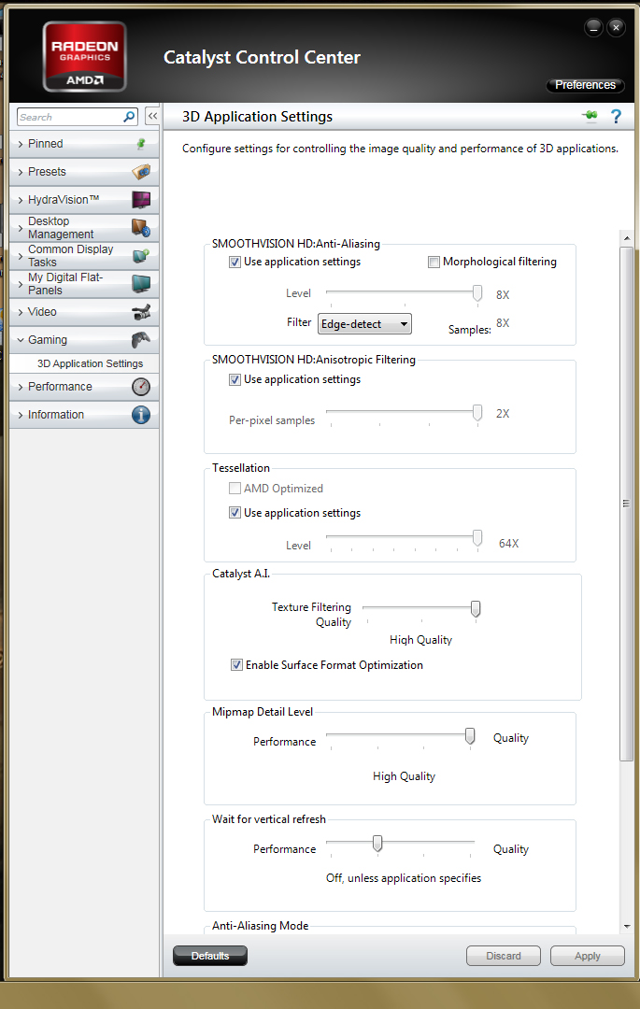640x1009 pixels.
Task: Click the Performance gauge icon
Action: click(141, 387)
